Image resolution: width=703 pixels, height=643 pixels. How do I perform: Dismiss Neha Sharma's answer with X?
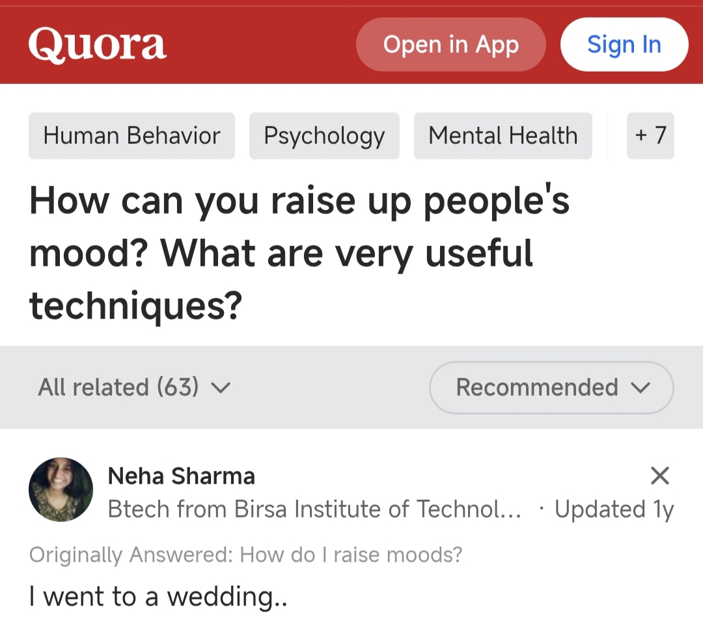tap(659, 476)
